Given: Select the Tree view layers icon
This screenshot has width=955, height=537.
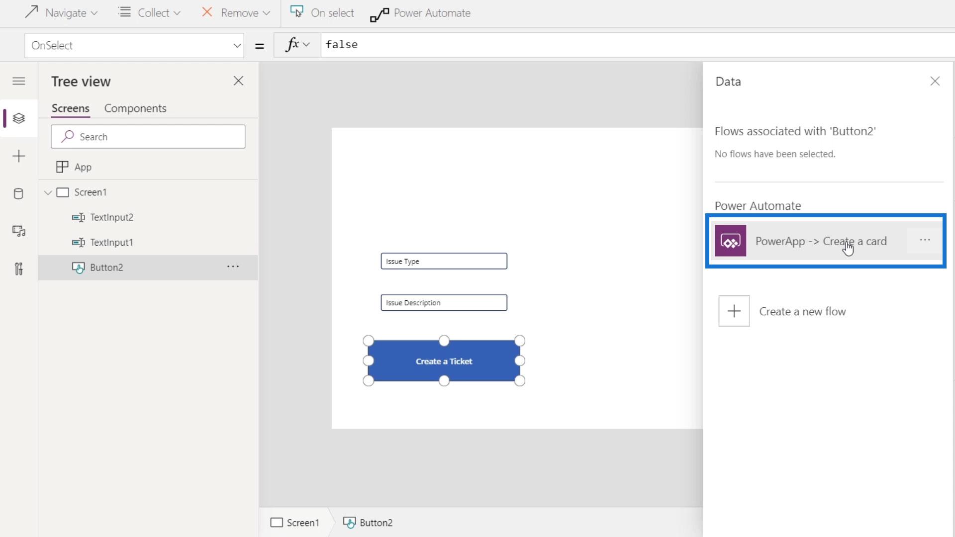Looking at the screenshot, I should [x=19, y=118].
